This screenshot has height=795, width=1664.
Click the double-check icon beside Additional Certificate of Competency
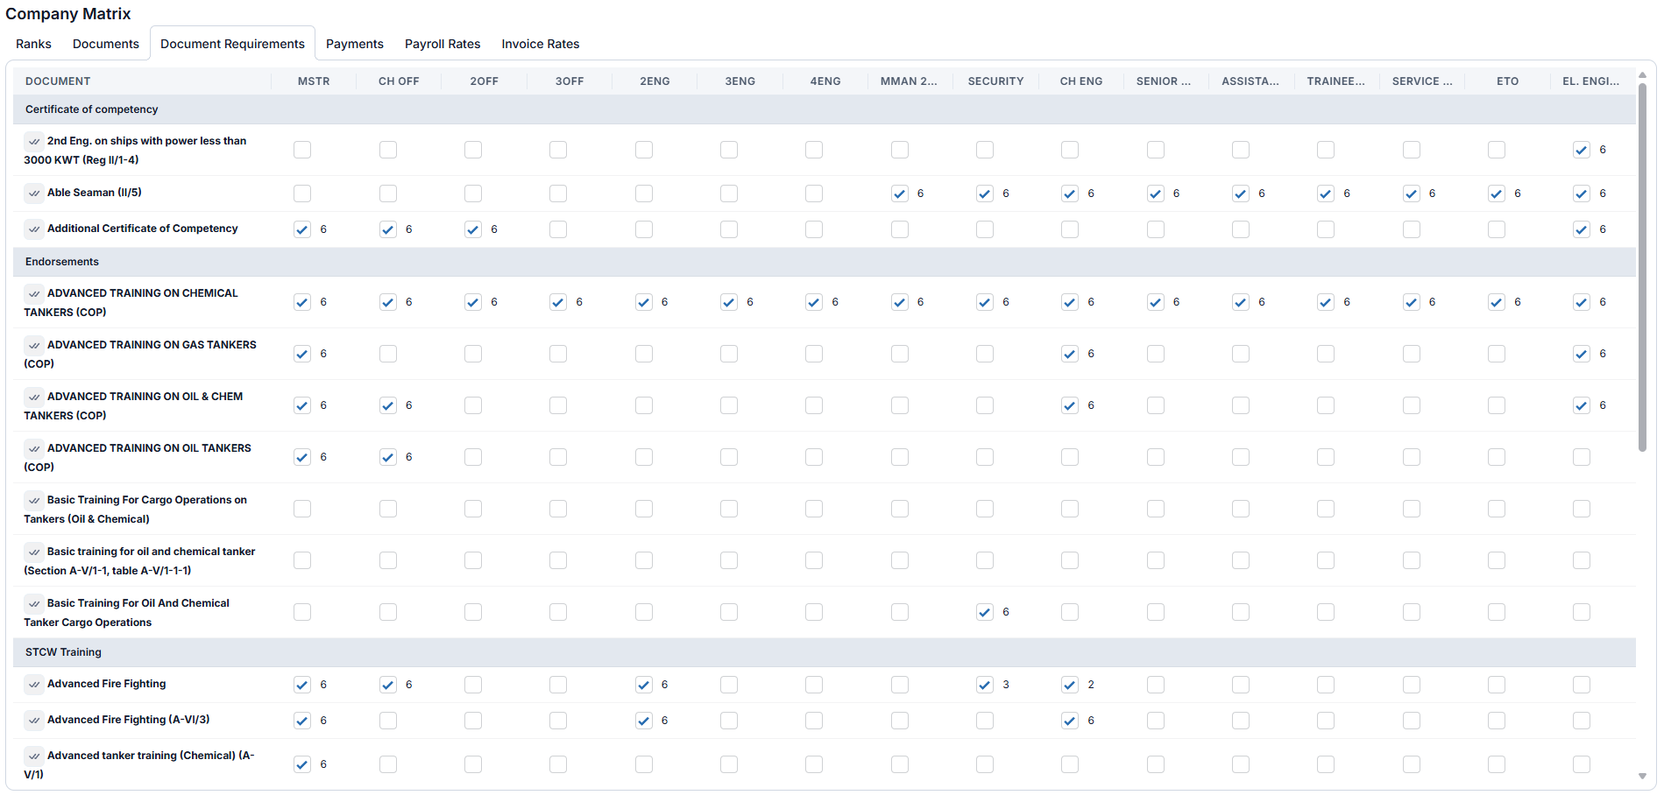[x=34, y=229]
